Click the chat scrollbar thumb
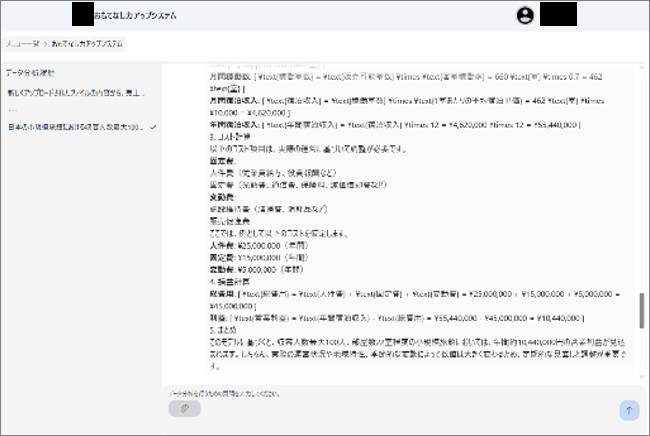 (x=641, y=310)
